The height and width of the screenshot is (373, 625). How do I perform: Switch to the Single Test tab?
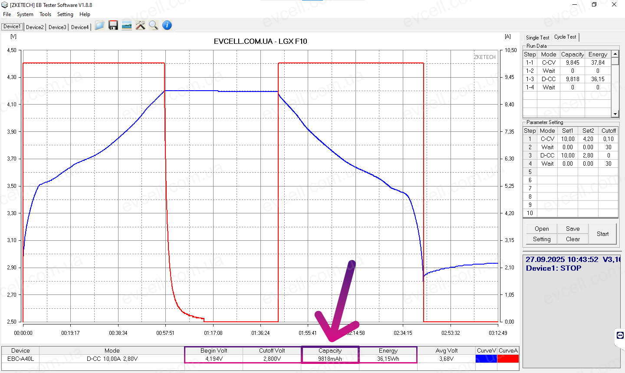(x=537, y=38)
